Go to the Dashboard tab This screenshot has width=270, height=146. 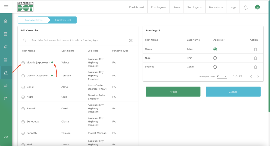point(136,7)
